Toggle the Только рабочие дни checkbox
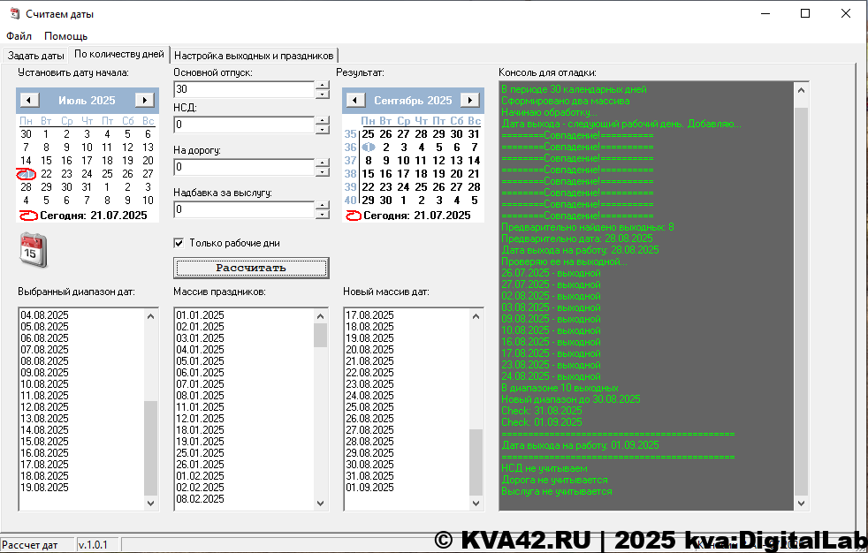868x553 pixels. (179, 243)
